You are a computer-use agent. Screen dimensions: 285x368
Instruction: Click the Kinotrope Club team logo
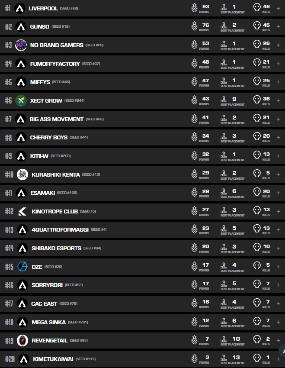coord(22,211)
